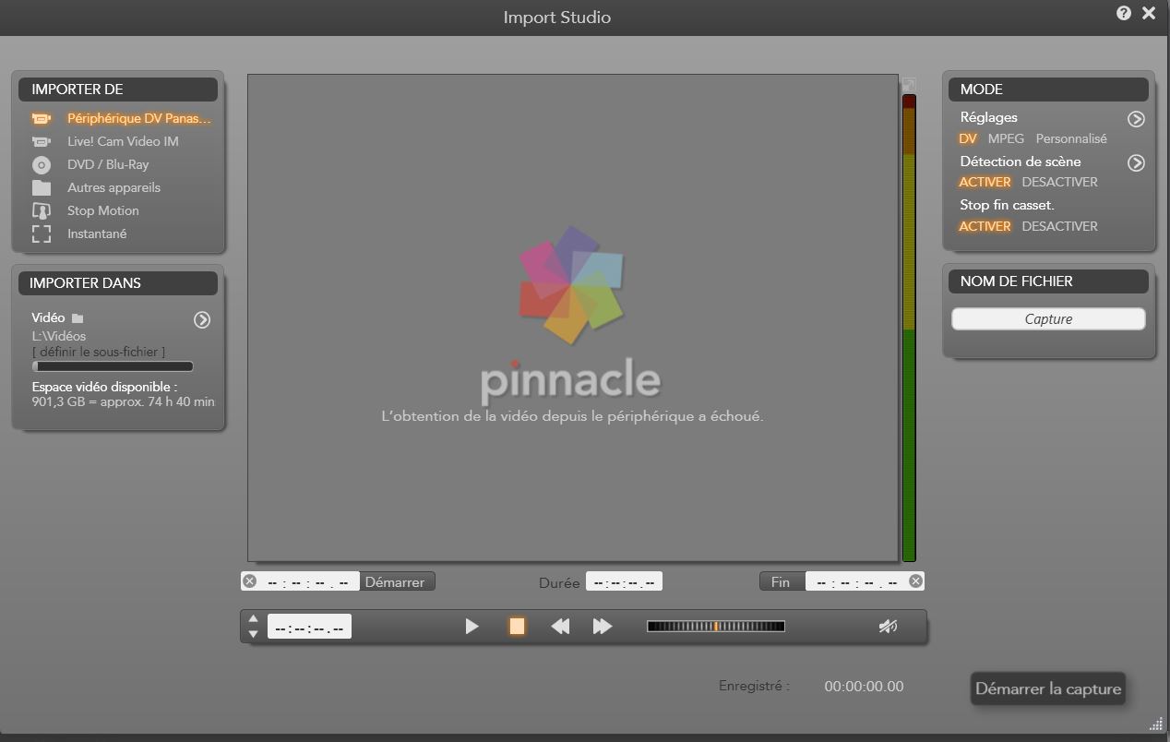Select MPEG capture preset
The image size is (1170, 742).
pyautogui.click(x=1006, y=138)
